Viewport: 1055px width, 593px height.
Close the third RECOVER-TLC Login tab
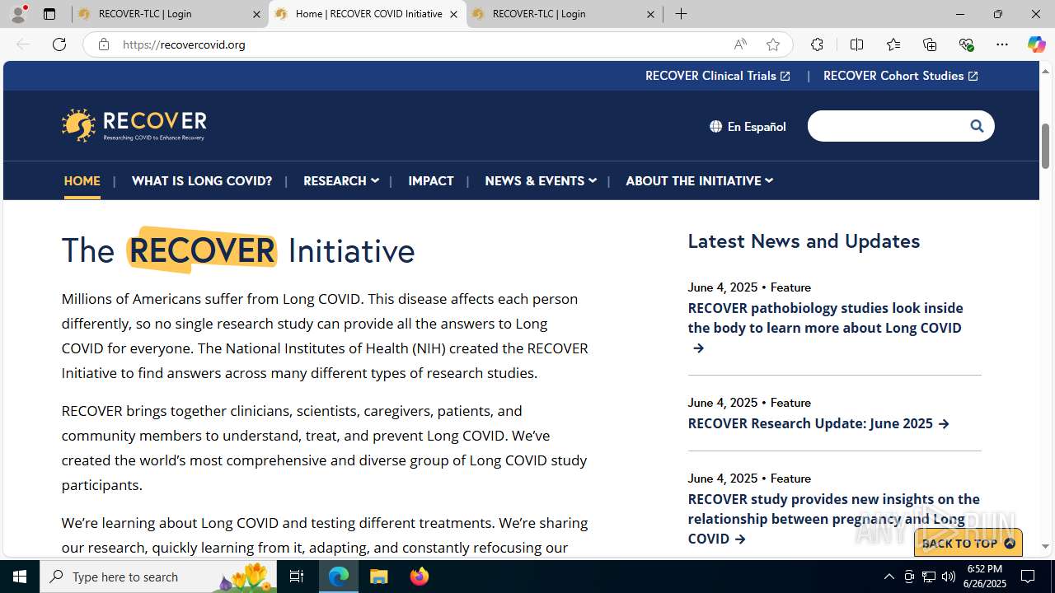[650, 14]
